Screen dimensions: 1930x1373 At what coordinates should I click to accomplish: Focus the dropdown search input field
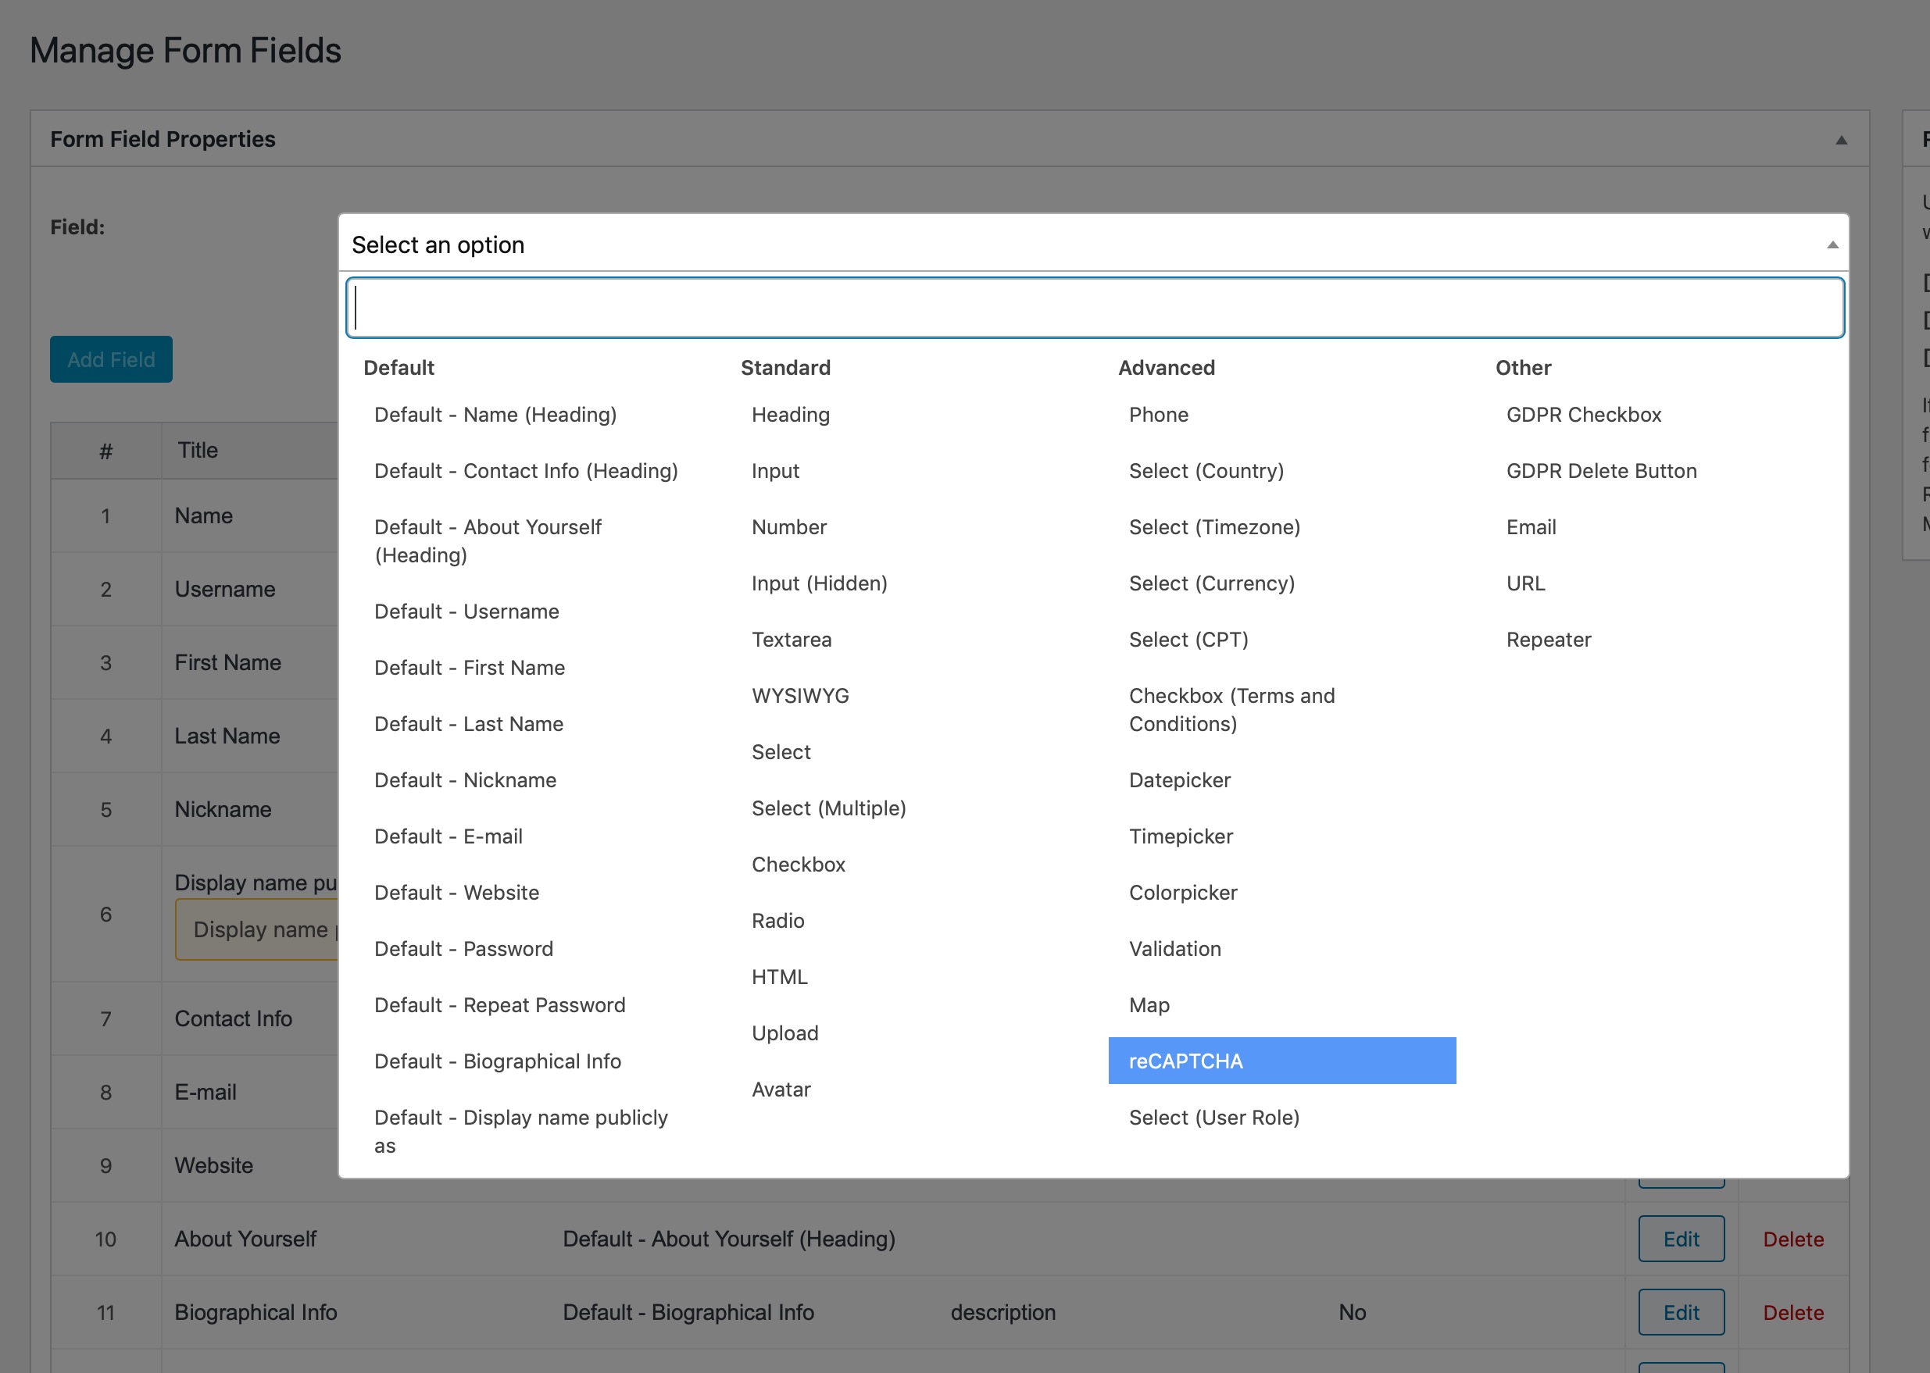tap(1095, 308)
